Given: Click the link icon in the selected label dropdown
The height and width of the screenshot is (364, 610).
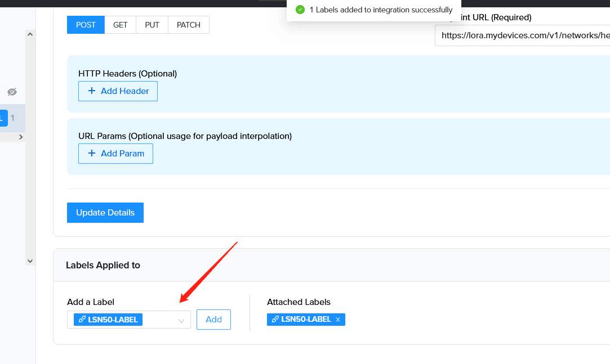Looking at the screenshot, I should pyautogui.click(x=82, y=320).
